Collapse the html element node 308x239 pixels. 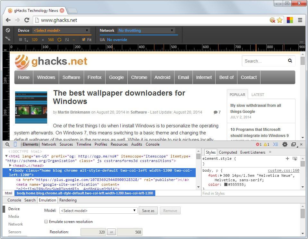click(6, 156)
